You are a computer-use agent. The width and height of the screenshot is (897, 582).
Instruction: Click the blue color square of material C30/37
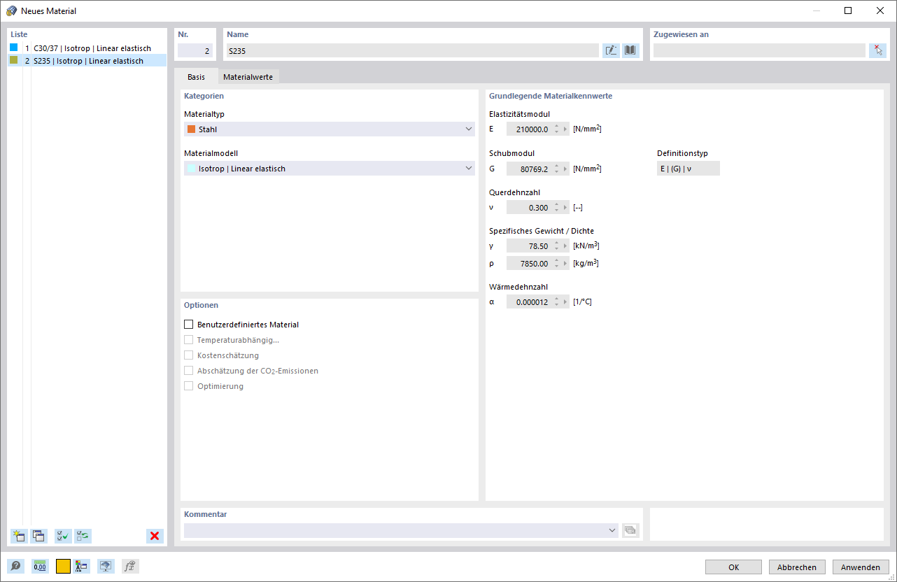click(13, 48)
